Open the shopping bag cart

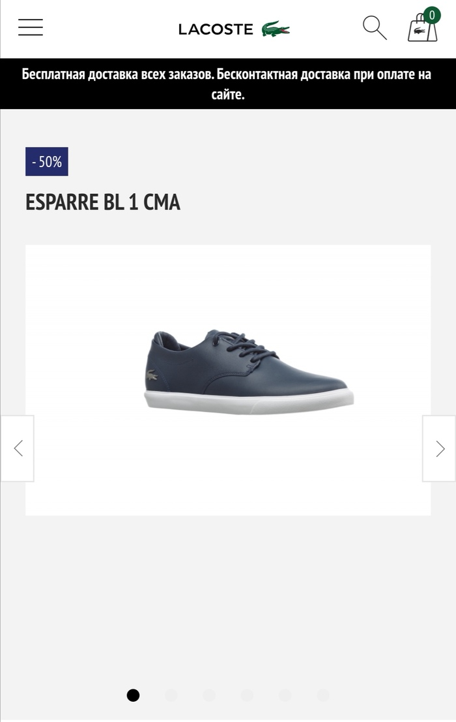tap(422, 29)
